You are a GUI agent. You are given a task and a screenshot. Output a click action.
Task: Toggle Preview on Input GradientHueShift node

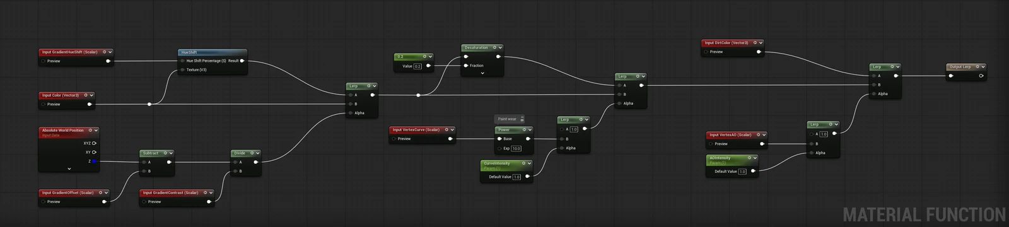coord(44,61)
